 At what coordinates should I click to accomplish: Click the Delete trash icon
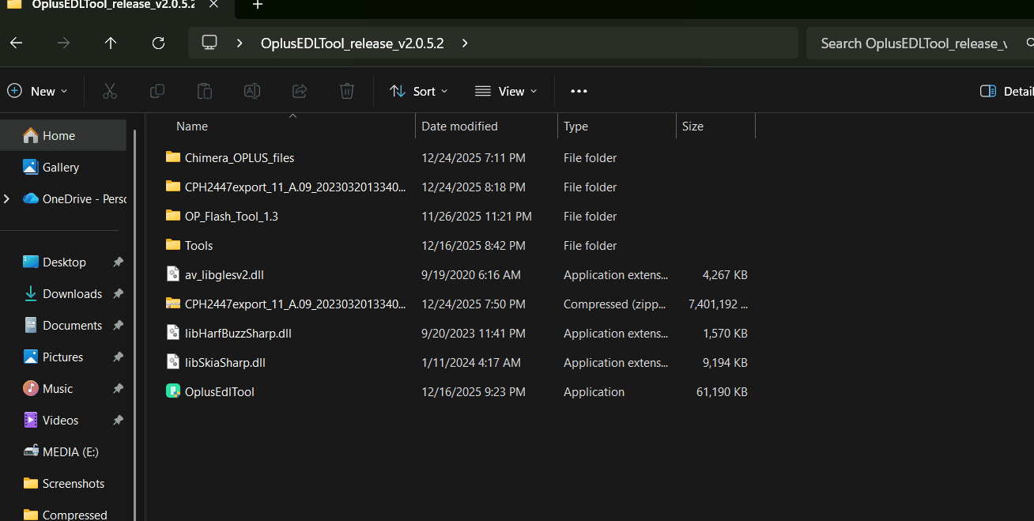[x=347, y=91]
